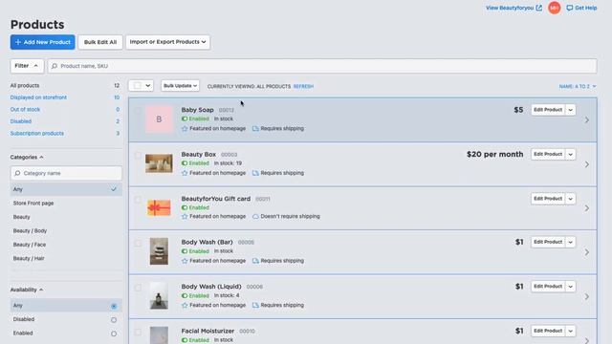Click the Refresh link
The height and width of the screenshot is (344, 612).
[x=303, y=86]
